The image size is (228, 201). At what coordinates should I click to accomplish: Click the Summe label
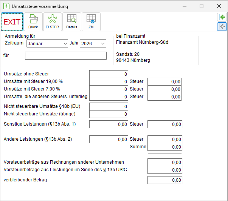(x=138, y=147)
